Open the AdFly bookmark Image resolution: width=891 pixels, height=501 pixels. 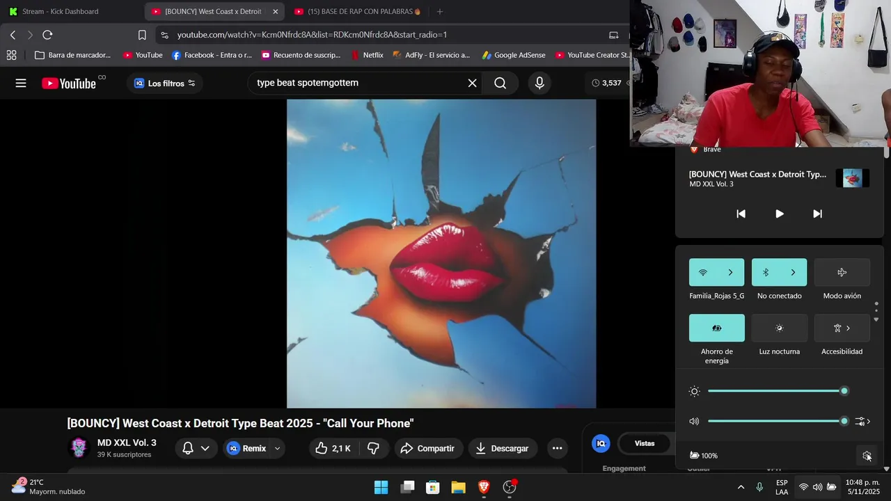click(431, 55)
